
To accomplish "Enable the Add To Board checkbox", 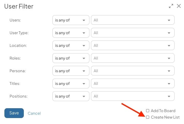I will point(148,111).
